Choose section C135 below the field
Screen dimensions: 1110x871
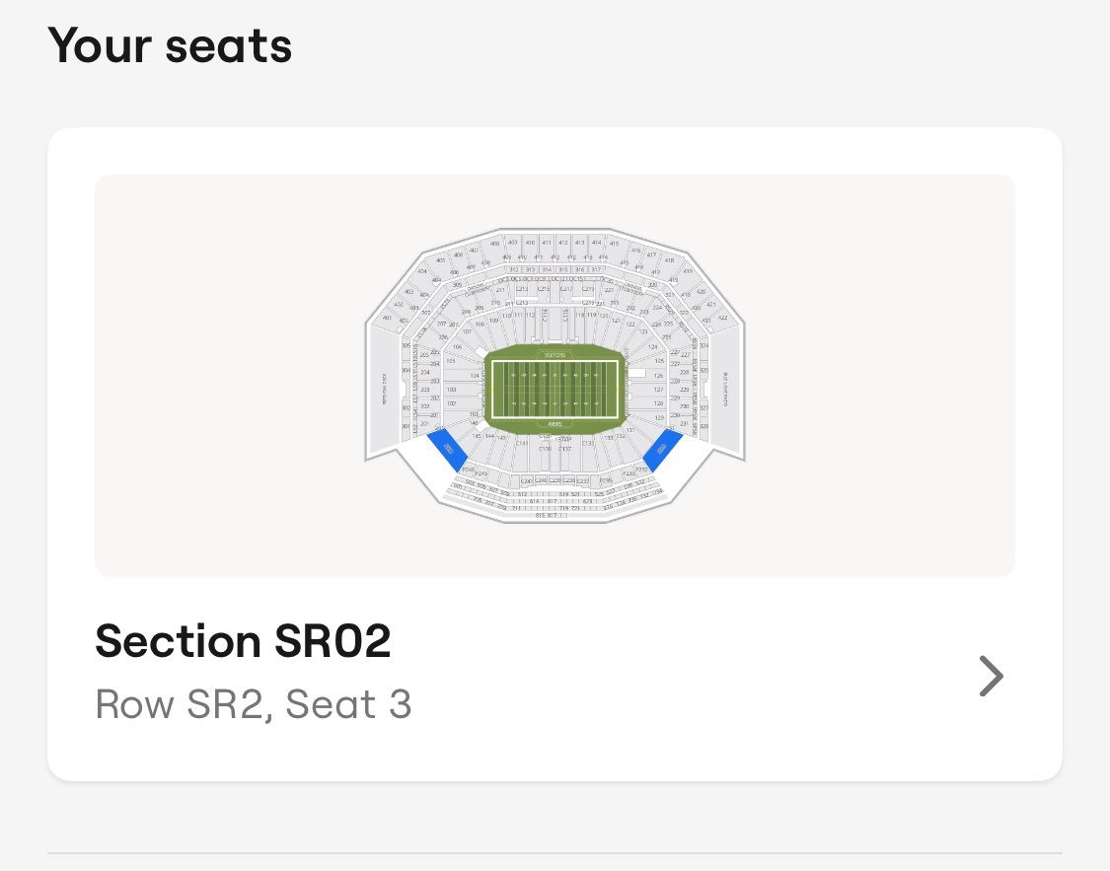[588, 443]
